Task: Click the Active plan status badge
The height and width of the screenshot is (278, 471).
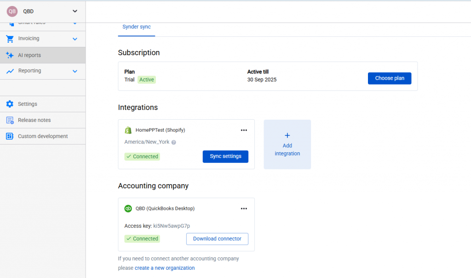Action: click(147, 80)
